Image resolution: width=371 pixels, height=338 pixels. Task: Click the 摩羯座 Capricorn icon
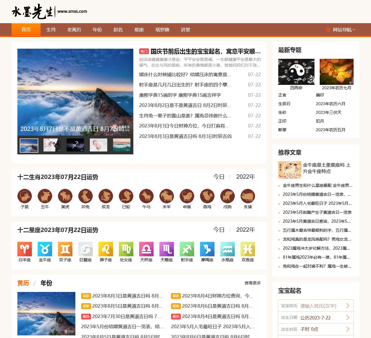pos(207,249)
